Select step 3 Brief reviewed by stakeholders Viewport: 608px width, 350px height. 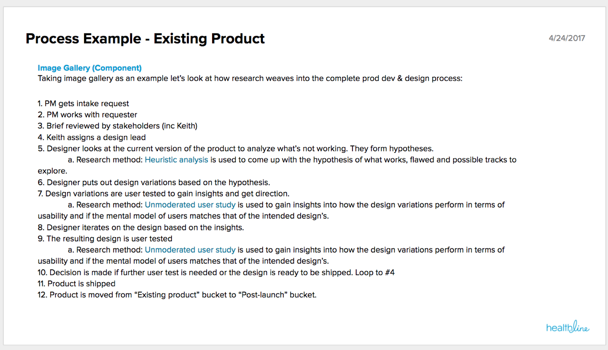118,126
